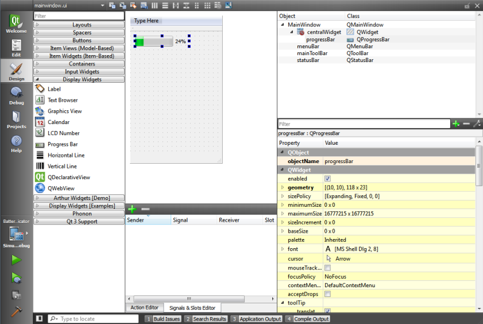Open the Debug mode
This screenshot has height=324, width=483.
point(16,95)
